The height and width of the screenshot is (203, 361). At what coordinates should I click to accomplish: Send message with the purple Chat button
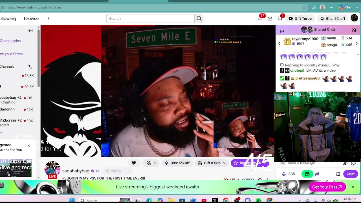tap(351, 174)
